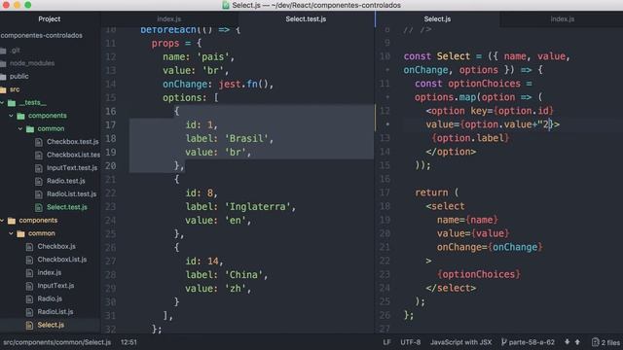Screen dimensions: 623x350
Task: Click text onChange: jest.fn()
Action: [x=218, y=85]
